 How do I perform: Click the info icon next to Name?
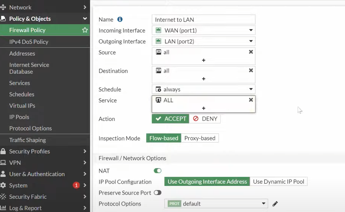click(x=120, y=19)
